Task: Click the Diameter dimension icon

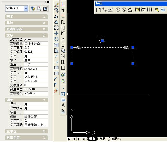Action: pos(124,10)
